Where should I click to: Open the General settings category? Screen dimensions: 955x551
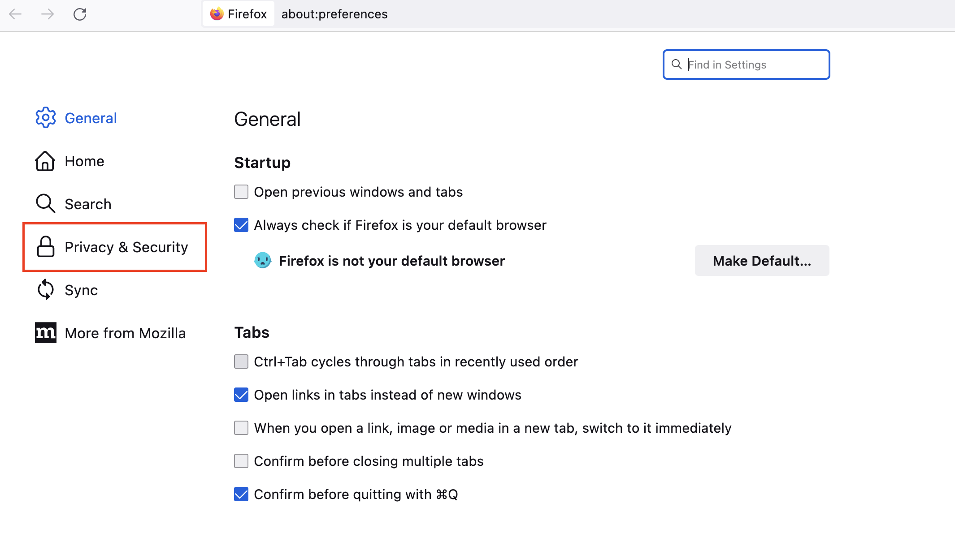click(76, 118)
